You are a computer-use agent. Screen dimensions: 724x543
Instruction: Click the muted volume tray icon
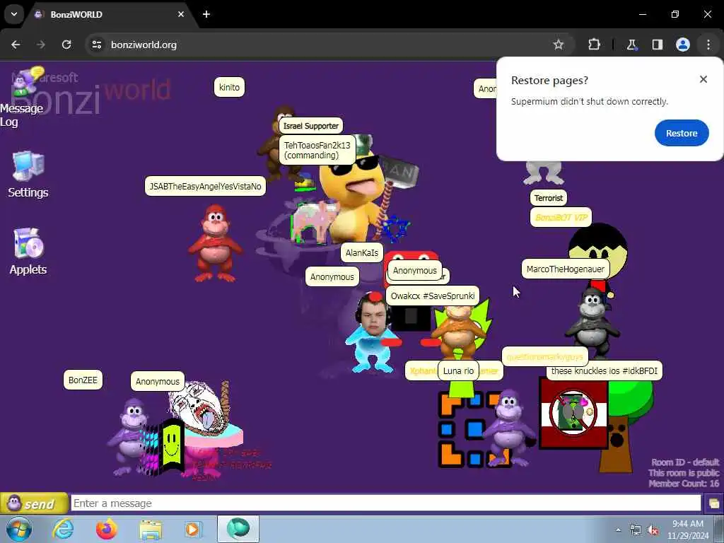click(653, 530)
